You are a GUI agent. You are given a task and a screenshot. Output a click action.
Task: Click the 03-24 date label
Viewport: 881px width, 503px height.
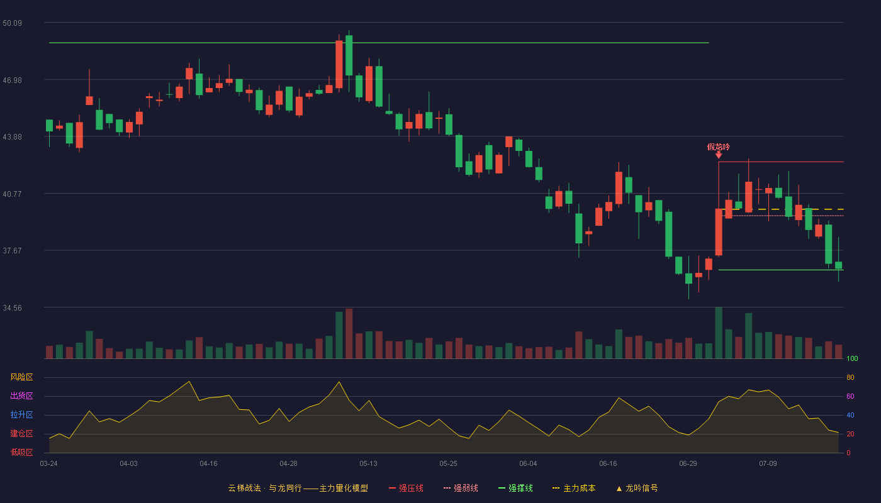pos(48,463)
